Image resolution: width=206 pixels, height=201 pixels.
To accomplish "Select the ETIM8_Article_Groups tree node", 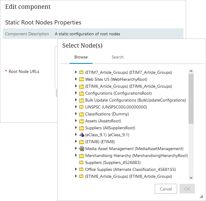I will pyautogui.click(x=128, y=176).
